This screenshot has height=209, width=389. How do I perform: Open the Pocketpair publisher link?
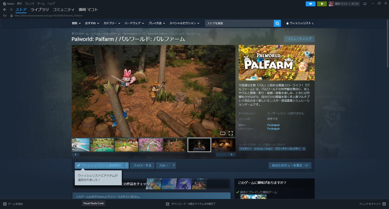273,129
